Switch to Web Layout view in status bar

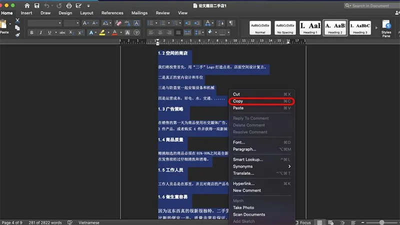pyautogui.click(x=331, y=222)
